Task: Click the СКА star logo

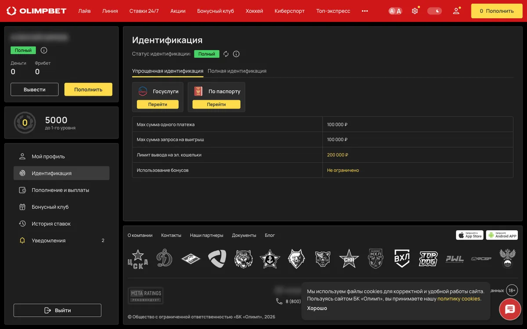Action: click(x=349, y=259)
